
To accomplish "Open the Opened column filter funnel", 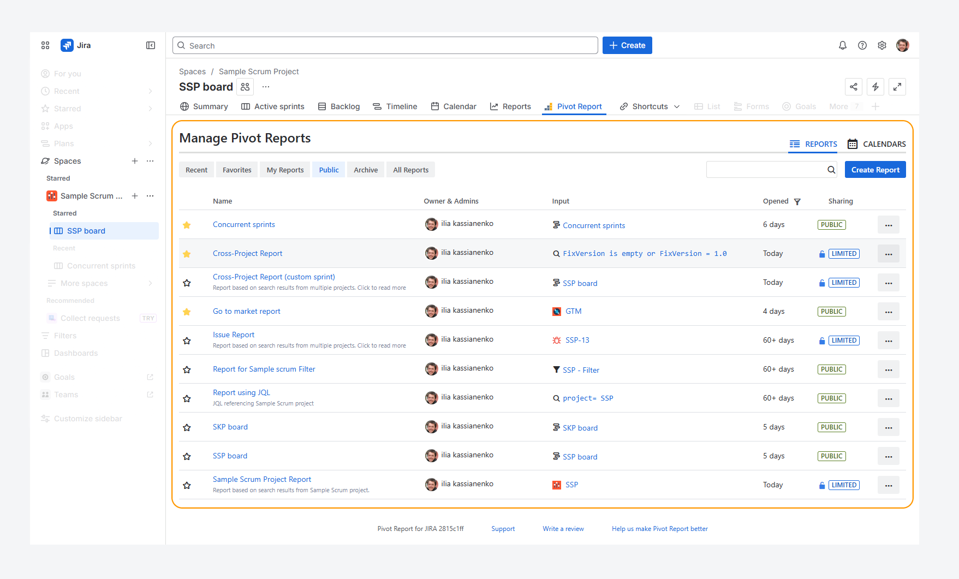I will click(797, 201).
